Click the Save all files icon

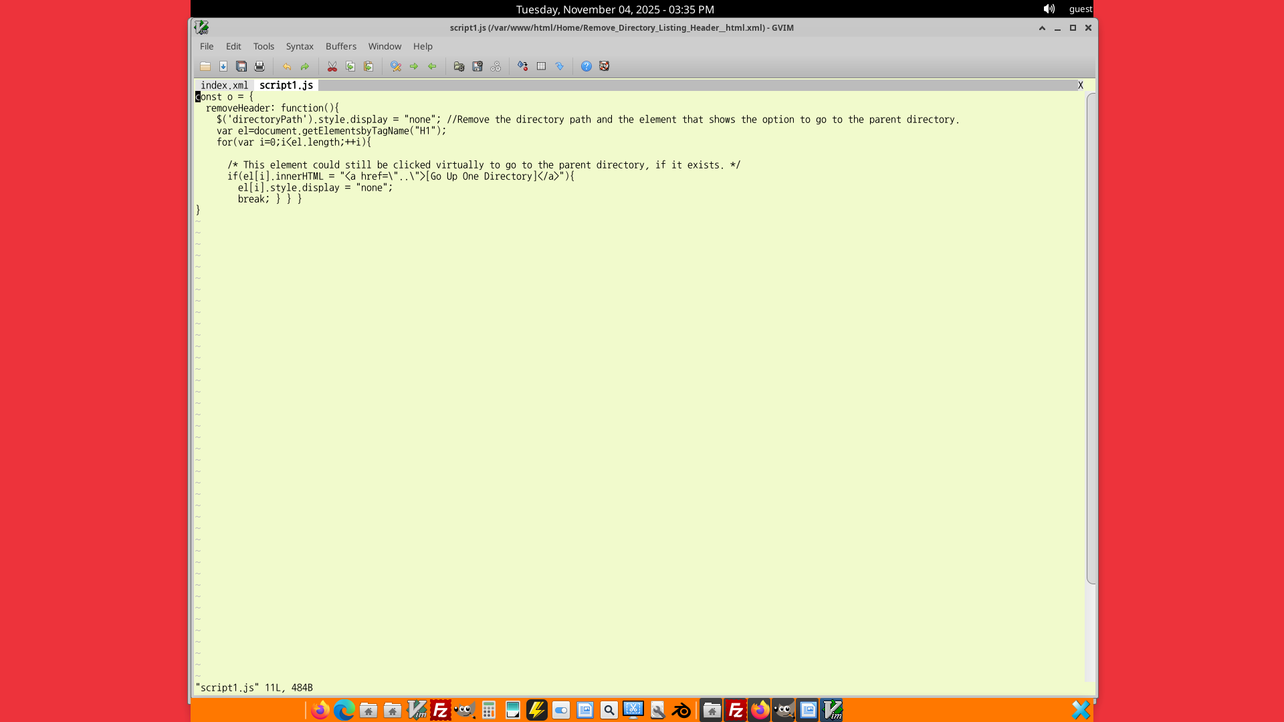pos(241,66)
